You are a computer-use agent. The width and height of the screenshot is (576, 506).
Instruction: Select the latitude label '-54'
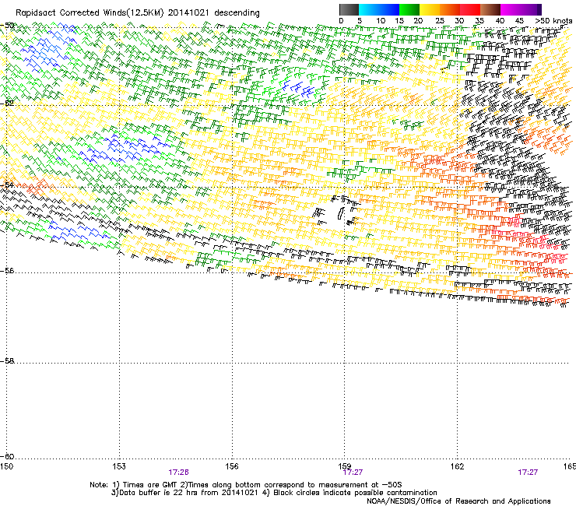tap(7, 184)
